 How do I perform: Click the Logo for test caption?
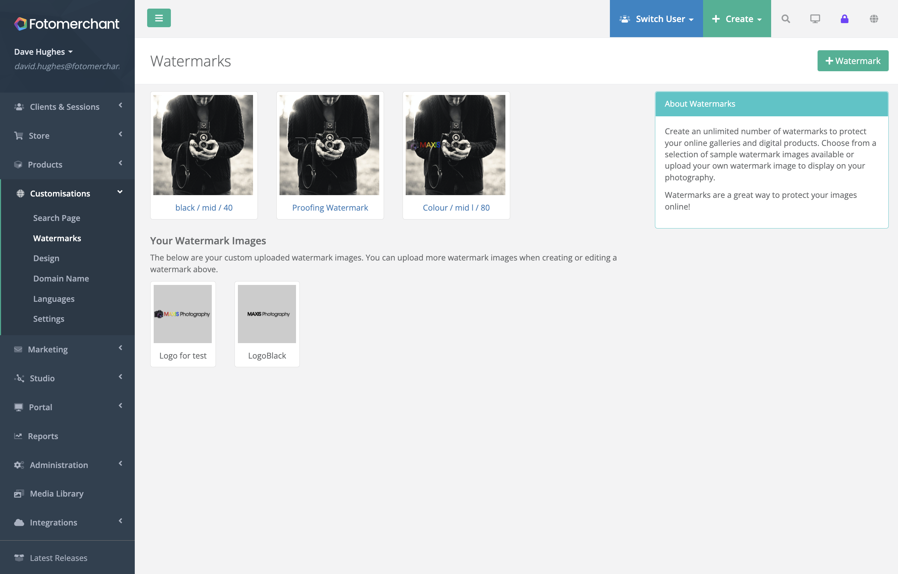(x=183, y=355)
